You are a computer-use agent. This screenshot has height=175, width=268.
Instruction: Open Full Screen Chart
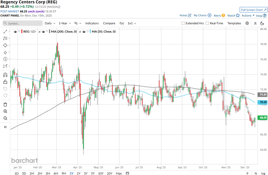point(253,10)
